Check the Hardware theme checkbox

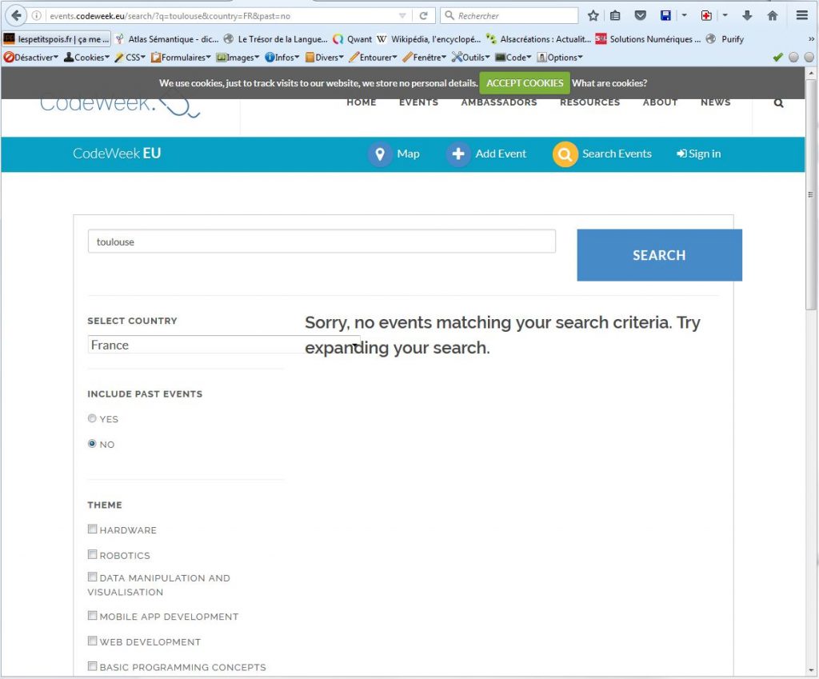[93, 529]
